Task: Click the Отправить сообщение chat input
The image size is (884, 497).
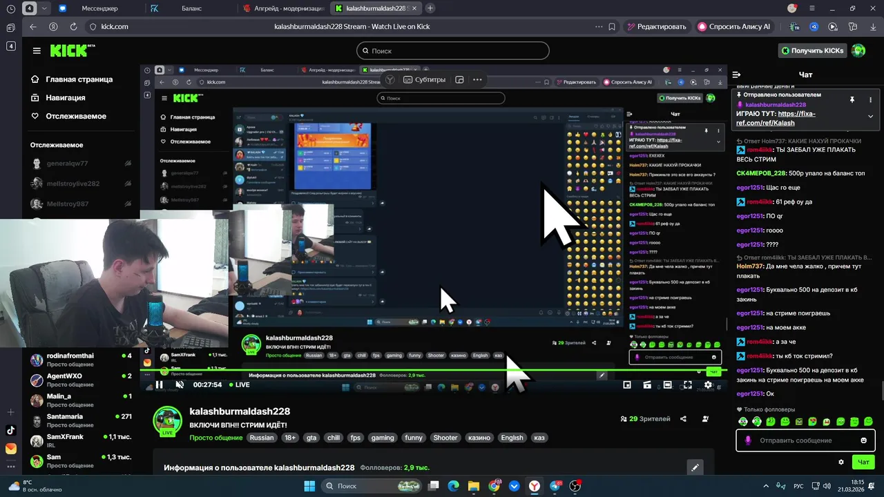Action: (x=805, y=440)
